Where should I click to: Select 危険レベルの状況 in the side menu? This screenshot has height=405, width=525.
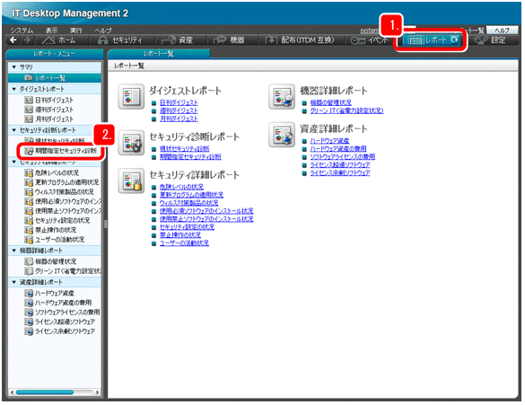coord(51,172)
